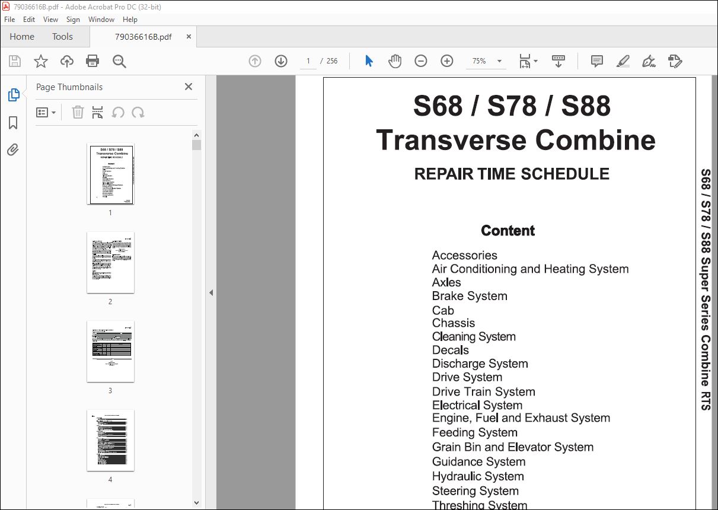Image resolution: width=718 pixels, height=510 pixels.
Task: Open the Window menu
Action: (x=101, y=20)
